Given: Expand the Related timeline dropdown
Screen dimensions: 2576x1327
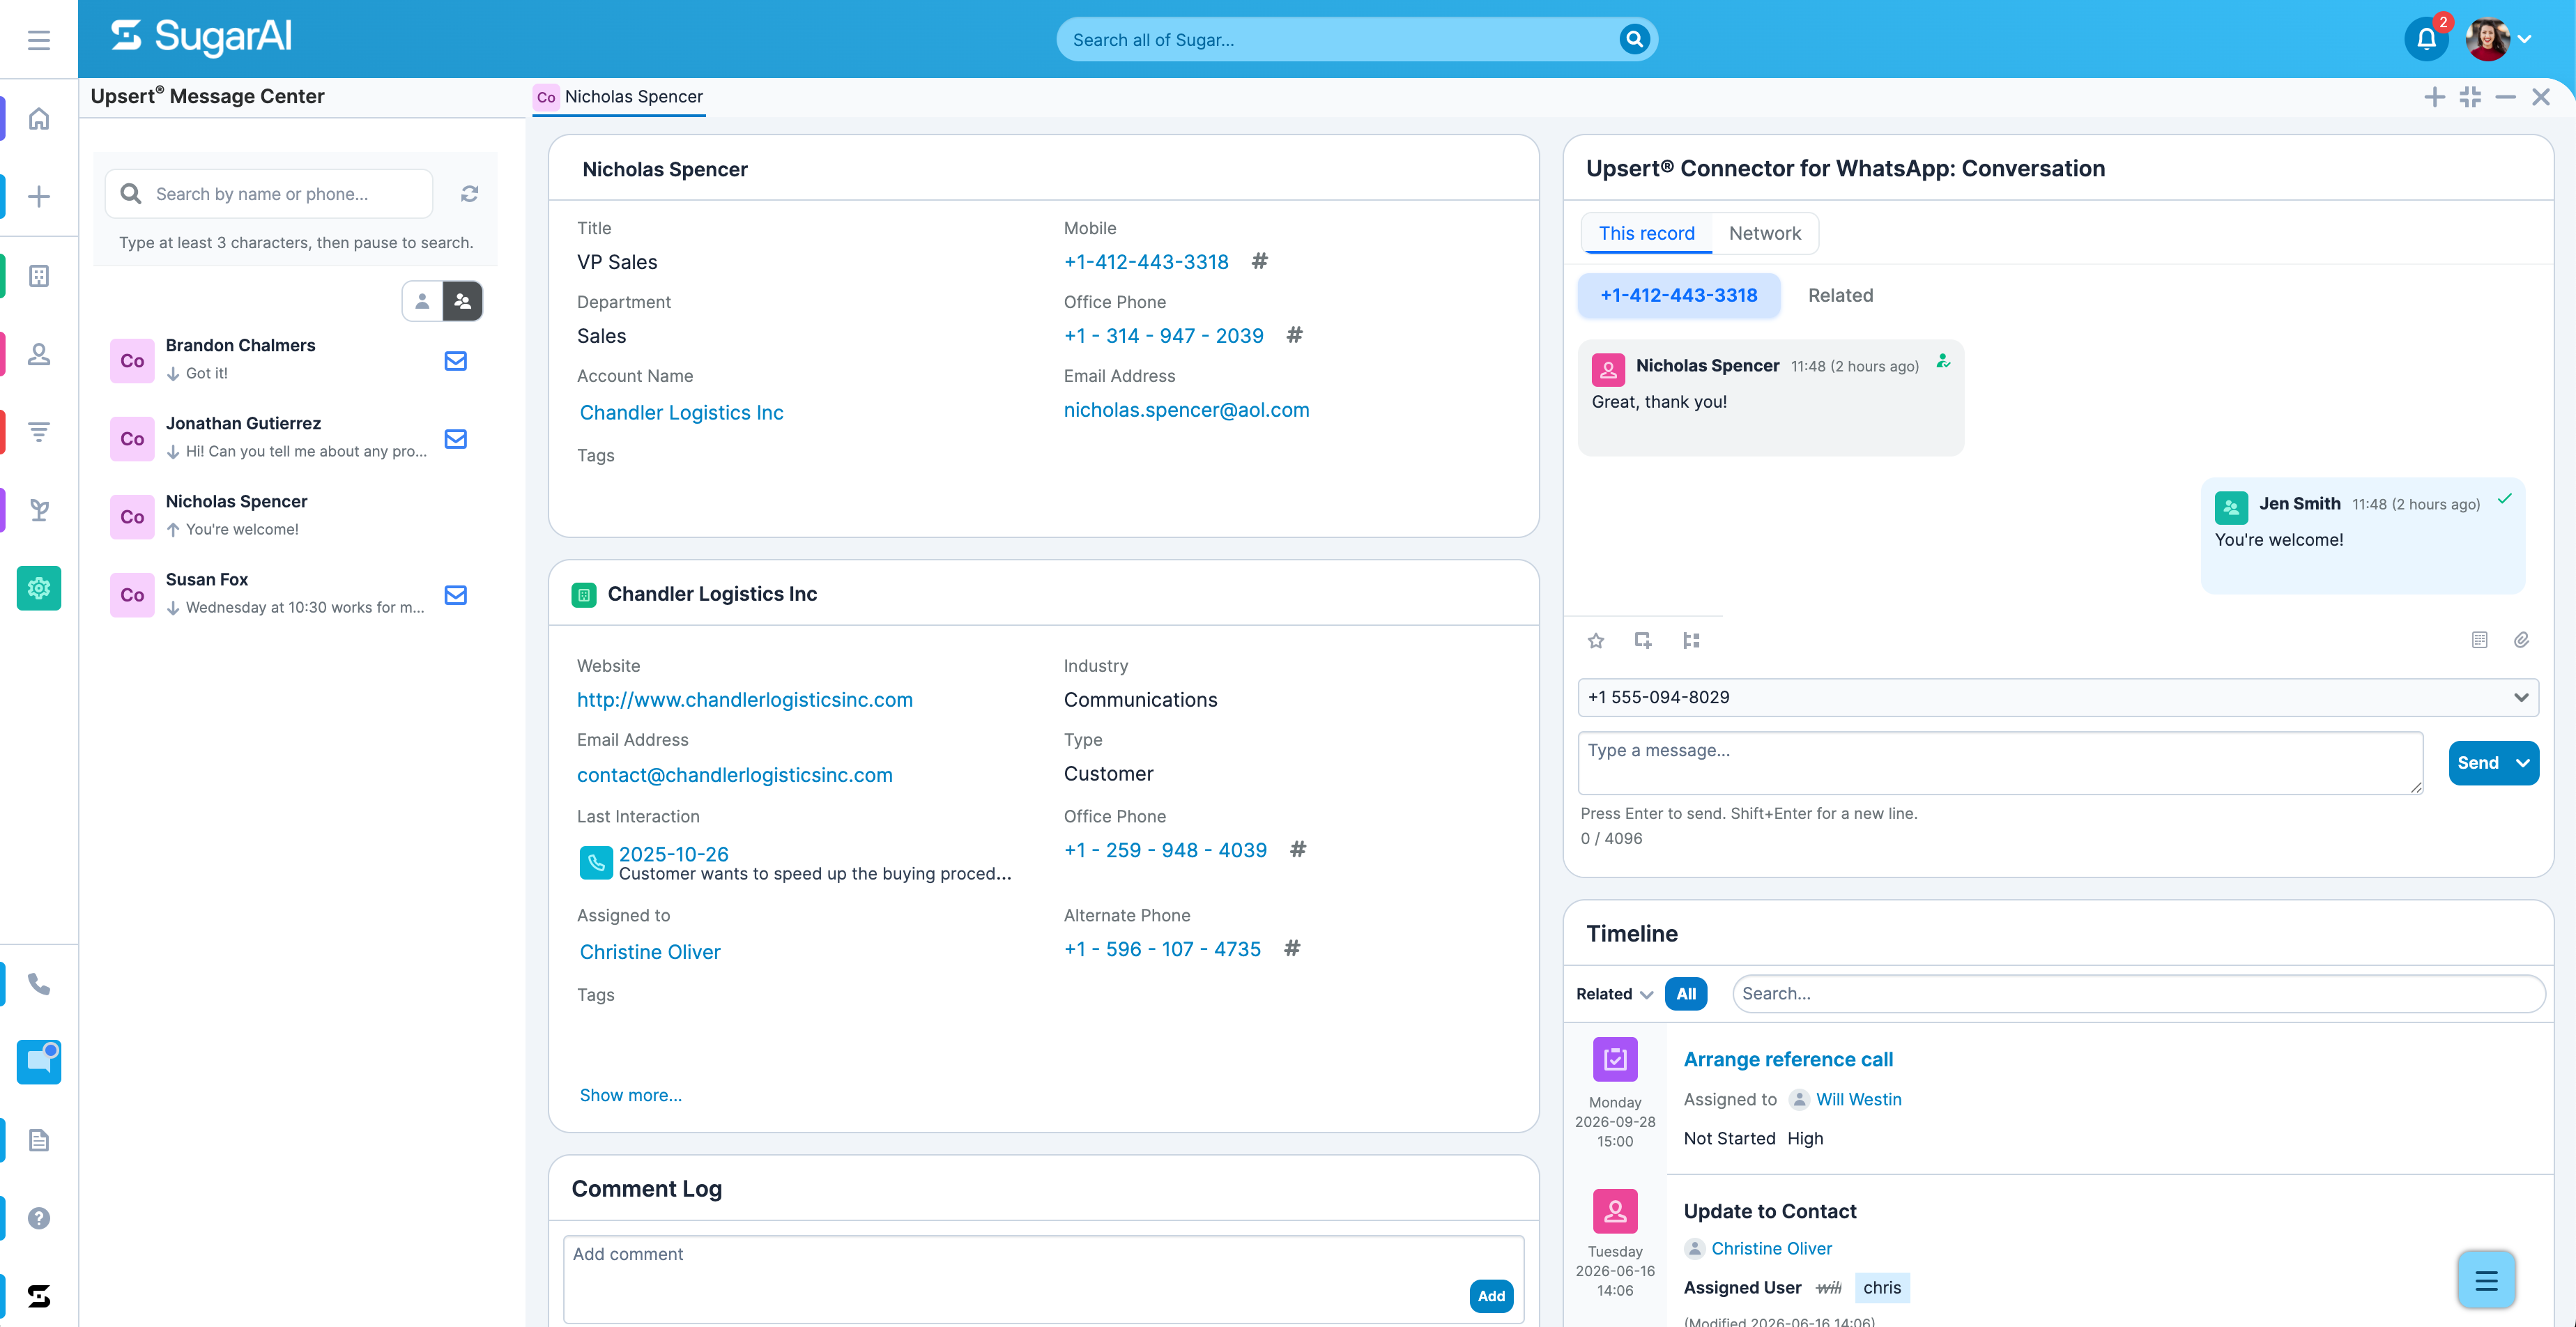Looking at the screenshot, I should [1614, 994].
